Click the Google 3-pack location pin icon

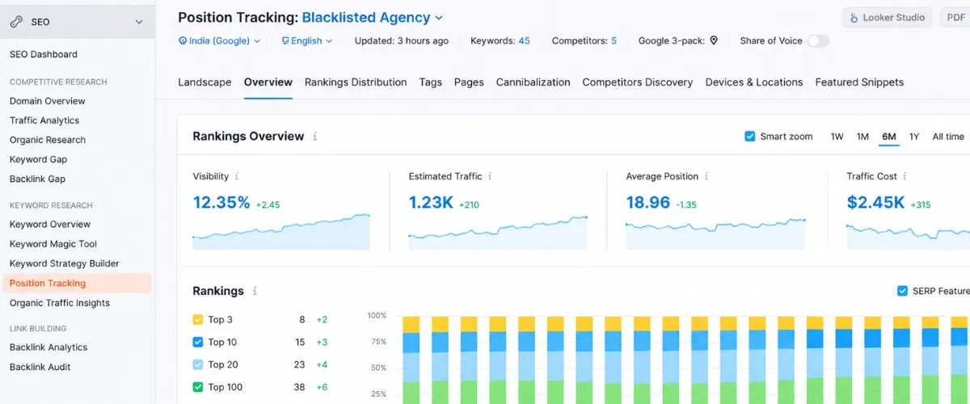714,40
